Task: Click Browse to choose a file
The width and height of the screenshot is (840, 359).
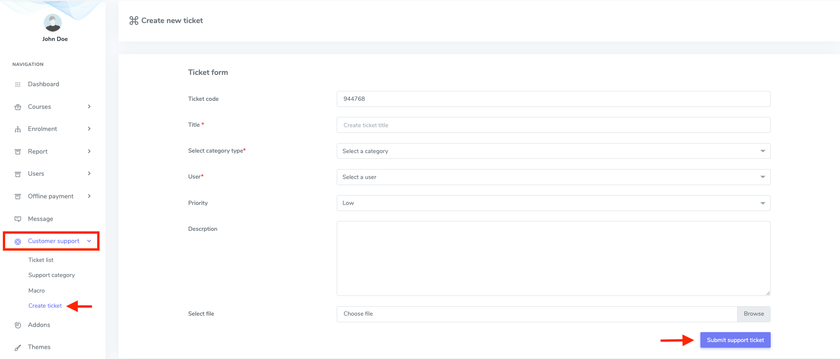Action: tap(753, 314)
